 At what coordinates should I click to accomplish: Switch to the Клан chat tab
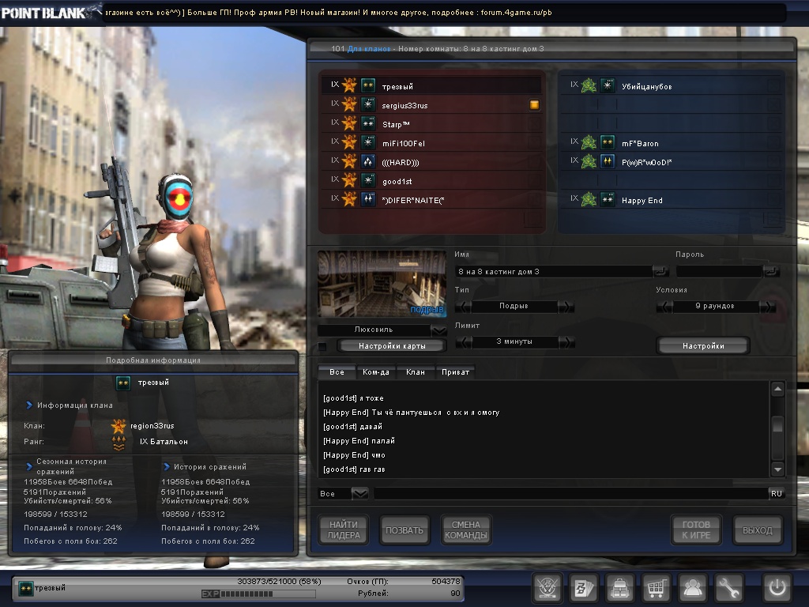tap(416, 371)
